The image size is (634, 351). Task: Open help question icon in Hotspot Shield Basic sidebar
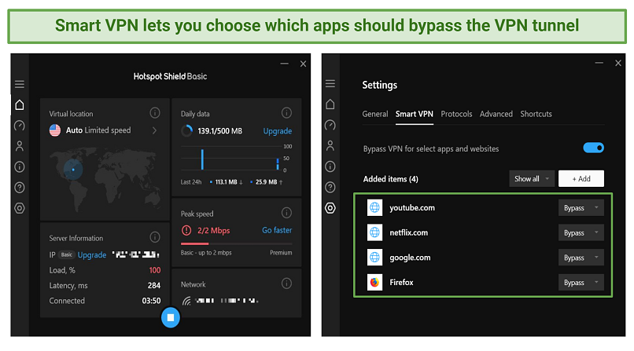point(20,187)
